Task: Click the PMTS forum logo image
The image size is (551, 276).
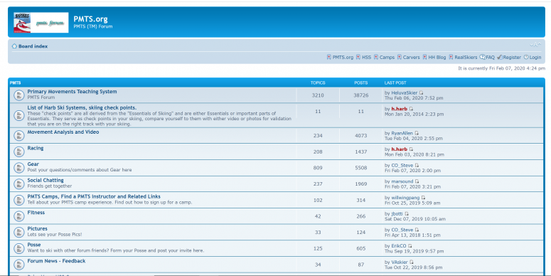Action: [x=41, y=23]
